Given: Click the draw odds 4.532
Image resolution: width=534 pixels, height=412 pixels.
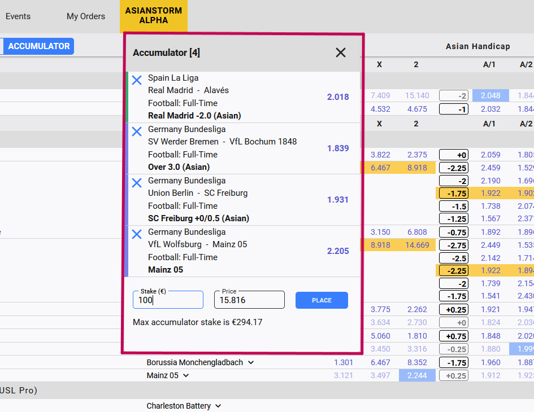Looking at the screenshot, I should (380, 109).
